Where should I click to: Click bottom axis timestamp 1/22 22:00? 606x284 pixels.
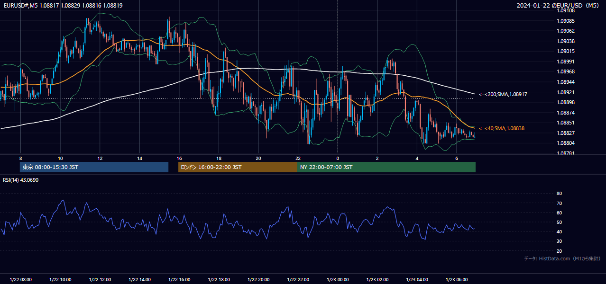[298, 280]
